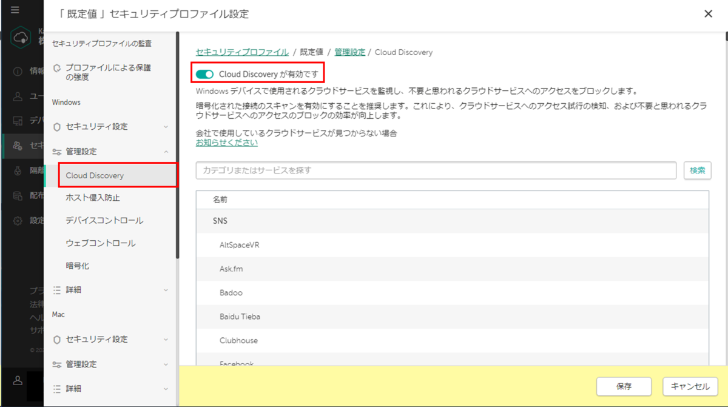Click the 保存 save button

click(x=624, y=386)
